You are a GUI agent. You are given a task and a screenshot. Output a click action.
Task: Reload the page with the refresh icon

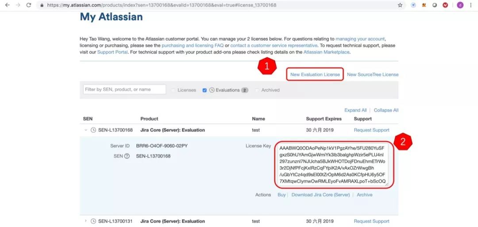[x=29, y=5]
